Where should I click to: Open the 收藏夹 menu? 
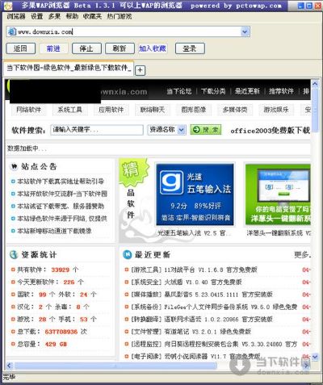(x=92, y=17)
